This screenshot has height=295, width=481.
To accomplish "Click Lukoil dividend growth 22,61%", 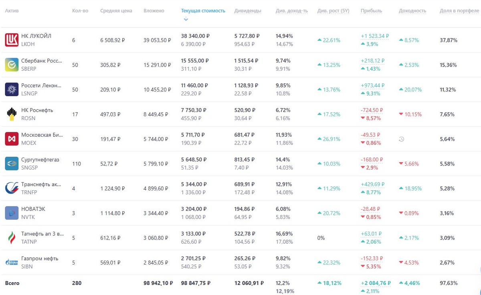I will click(x=329, y=40).
